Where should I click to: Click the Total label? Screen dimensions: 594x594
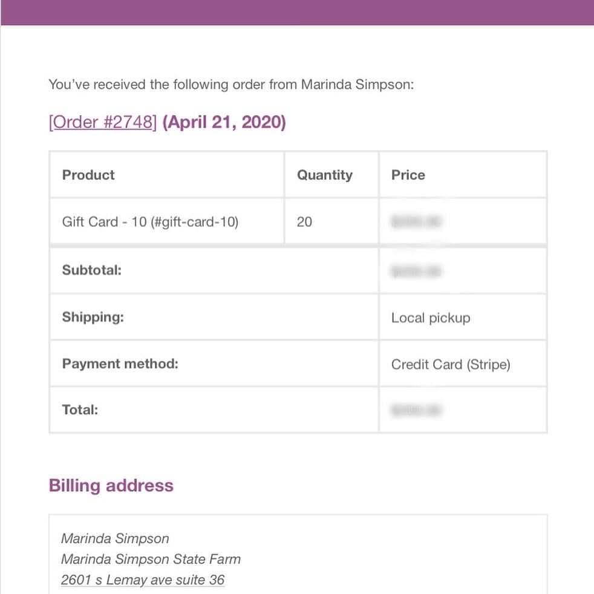[80, 410]
